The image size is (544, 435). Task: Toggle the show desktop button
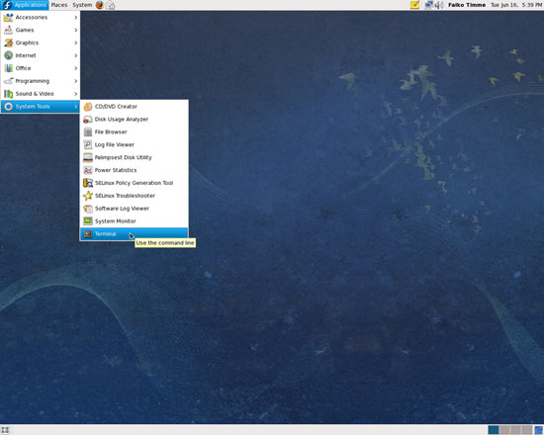[5, 430]
